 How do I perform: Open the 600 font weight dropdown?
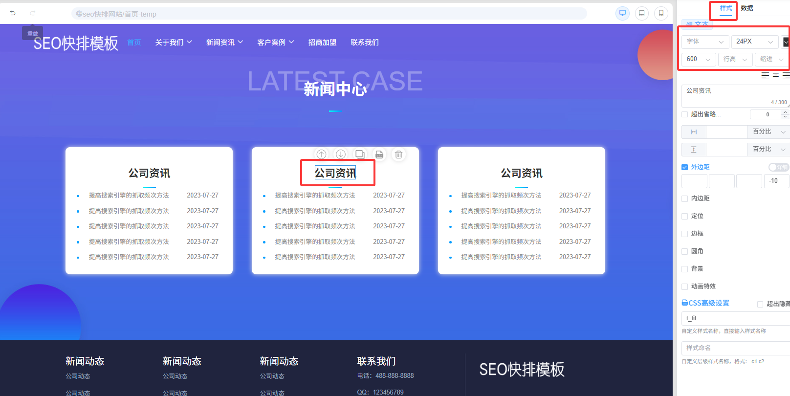[x=698, y=59]
